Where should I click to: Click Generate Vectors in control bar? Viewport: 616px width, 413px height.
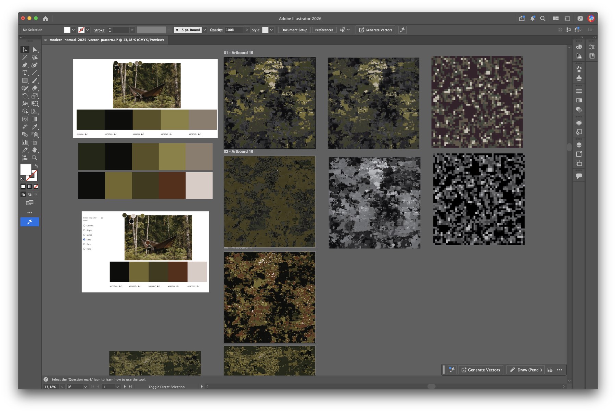pyautogui.click(x=375, y=30)
